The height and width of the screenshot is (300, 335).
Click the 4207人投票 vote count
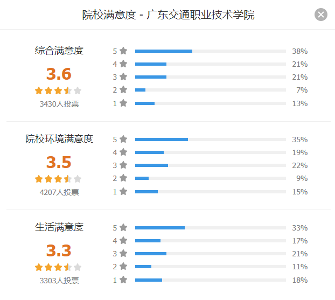(59, 192)
